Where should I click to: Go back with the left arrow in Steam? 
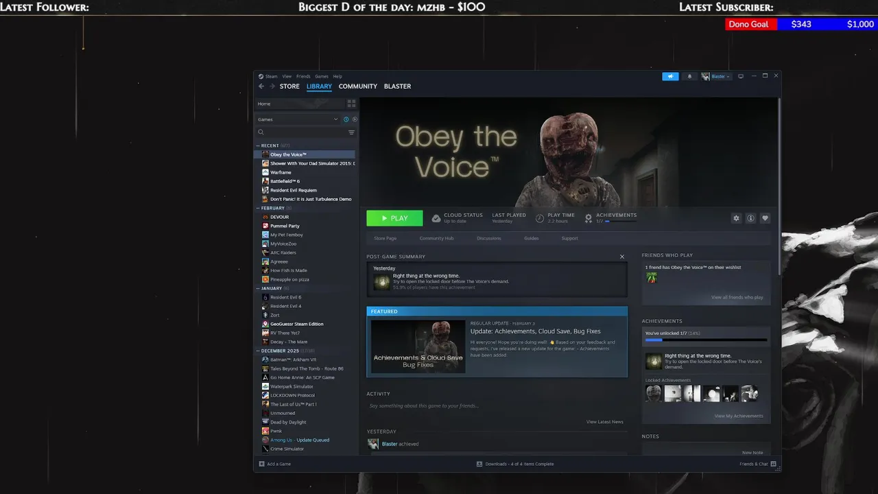[261, 86]
